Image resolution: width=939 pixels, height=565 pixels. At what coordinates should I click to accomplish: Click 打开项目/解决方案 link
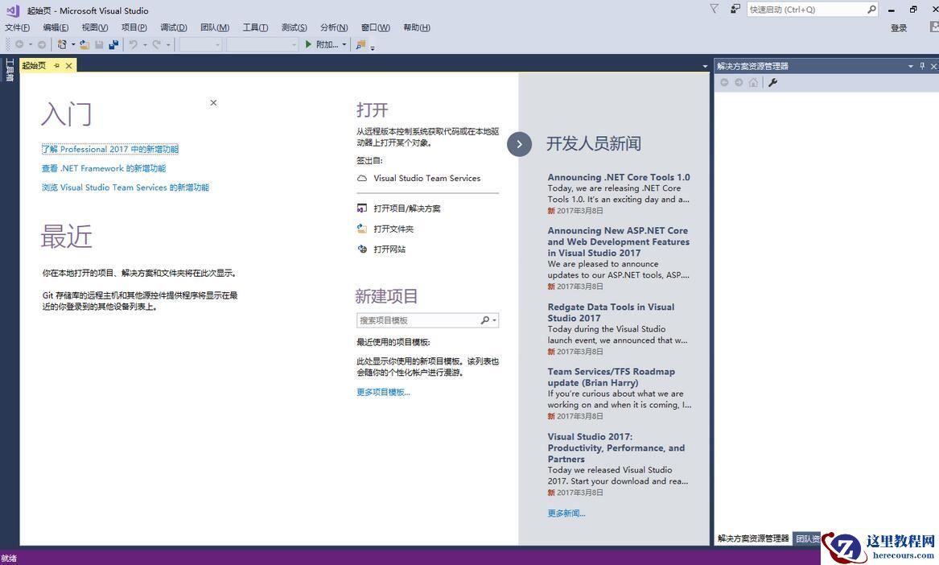pyautogui.click(x=406, y=208)
